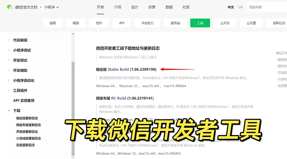This screenshot has width=287, height=159.
Task: Switch to the 数据 top tab
Action: tap(169, 7)
